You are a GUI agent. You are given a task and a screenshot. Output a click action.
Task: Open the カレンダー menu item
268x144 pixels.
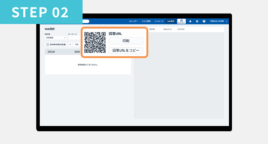pyautogui.click(x=133, y=21)
